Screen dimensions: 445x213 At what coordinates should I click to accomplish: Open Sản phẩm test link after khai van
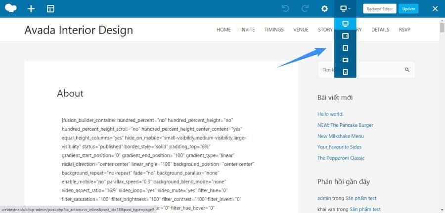pyautogui.click(x=365, y=210)
